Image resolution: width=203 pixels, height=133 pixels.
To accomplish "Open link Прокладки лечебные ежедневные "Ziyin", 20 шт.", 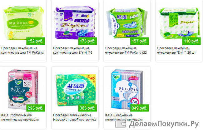I will [176, 50].
